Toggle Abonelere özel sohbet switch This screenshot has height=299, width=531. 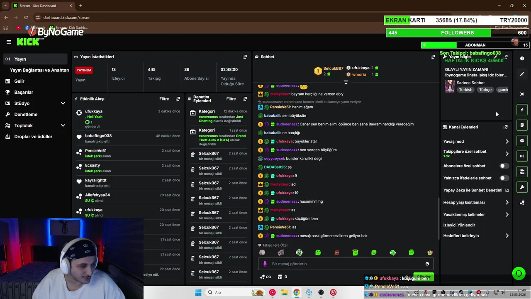coord(504,166)
